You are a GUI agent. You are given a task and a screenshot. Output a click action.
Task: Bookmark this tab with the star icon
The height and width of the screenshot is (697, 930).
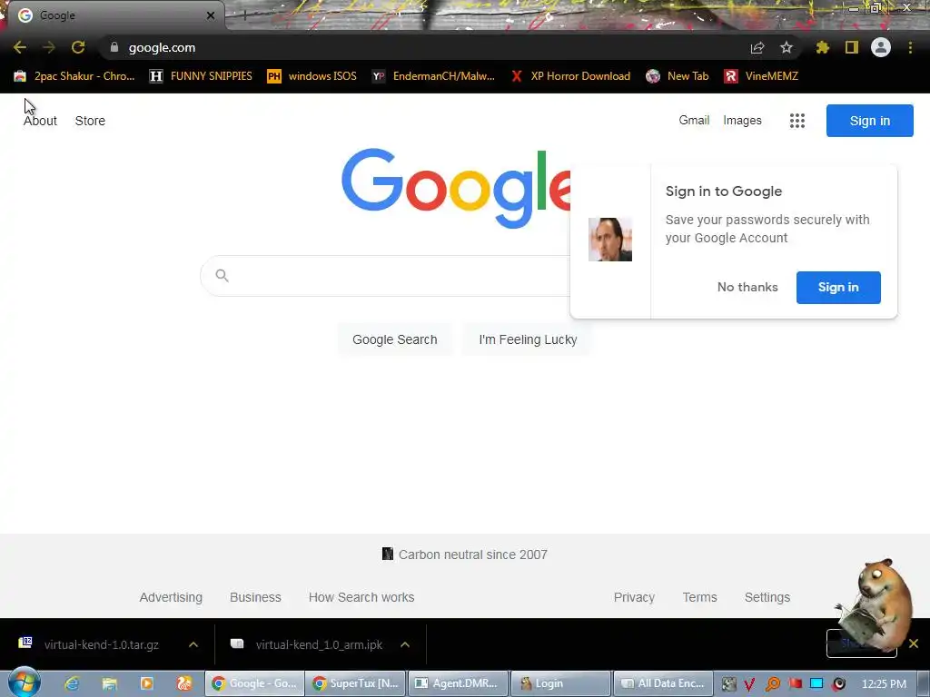point(786,47)
